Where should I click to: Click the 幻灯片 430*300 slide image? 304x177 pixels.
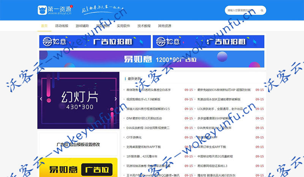pos(78,100)
